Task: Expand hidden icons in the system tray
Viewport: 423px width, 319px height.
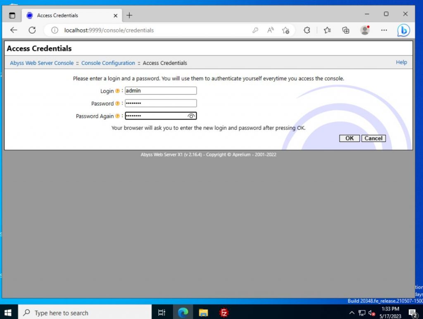Action: pyautogui.click(x=352, y=312)
